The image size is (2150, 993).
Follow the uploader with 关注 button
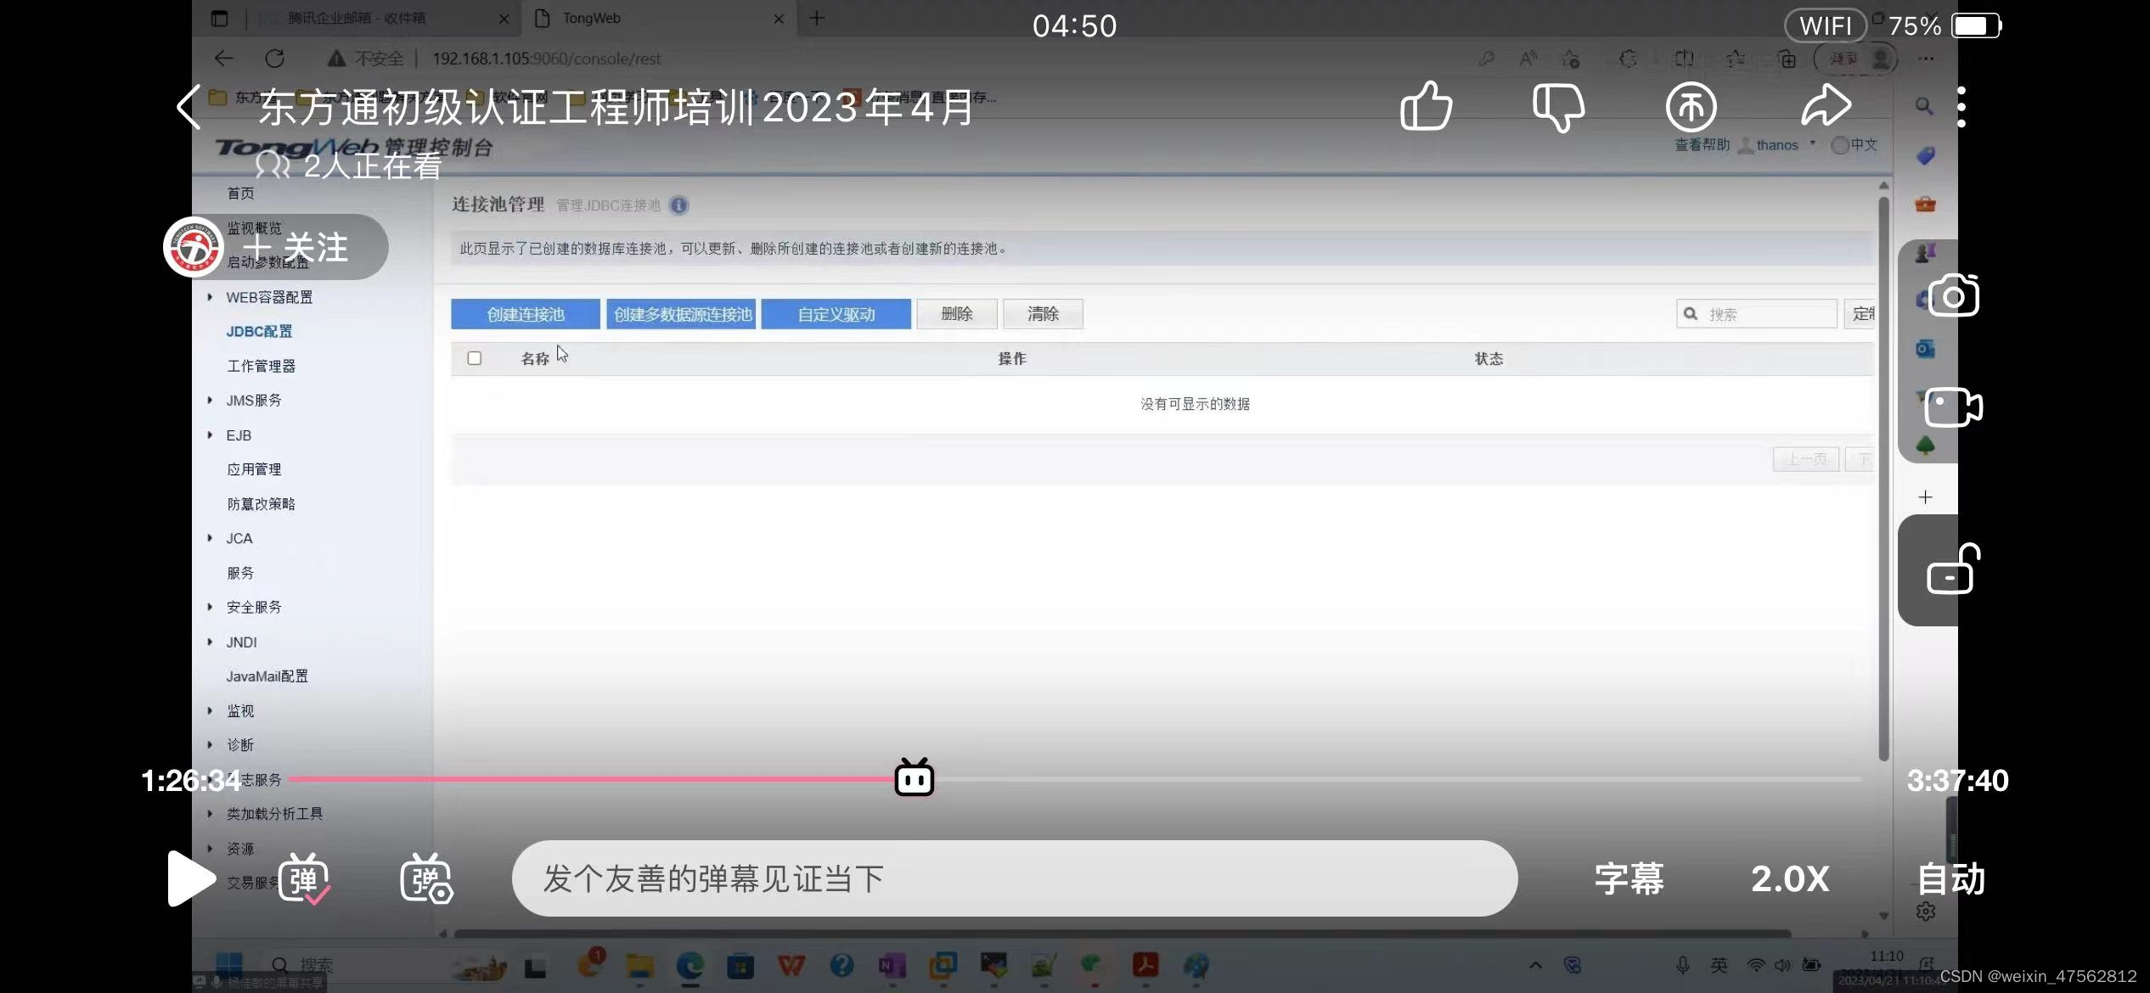point(297,248)
